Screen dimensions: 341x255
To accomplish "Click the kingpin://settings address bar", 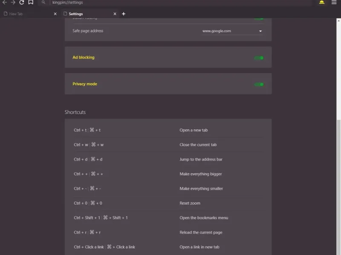I will point(170,3).
